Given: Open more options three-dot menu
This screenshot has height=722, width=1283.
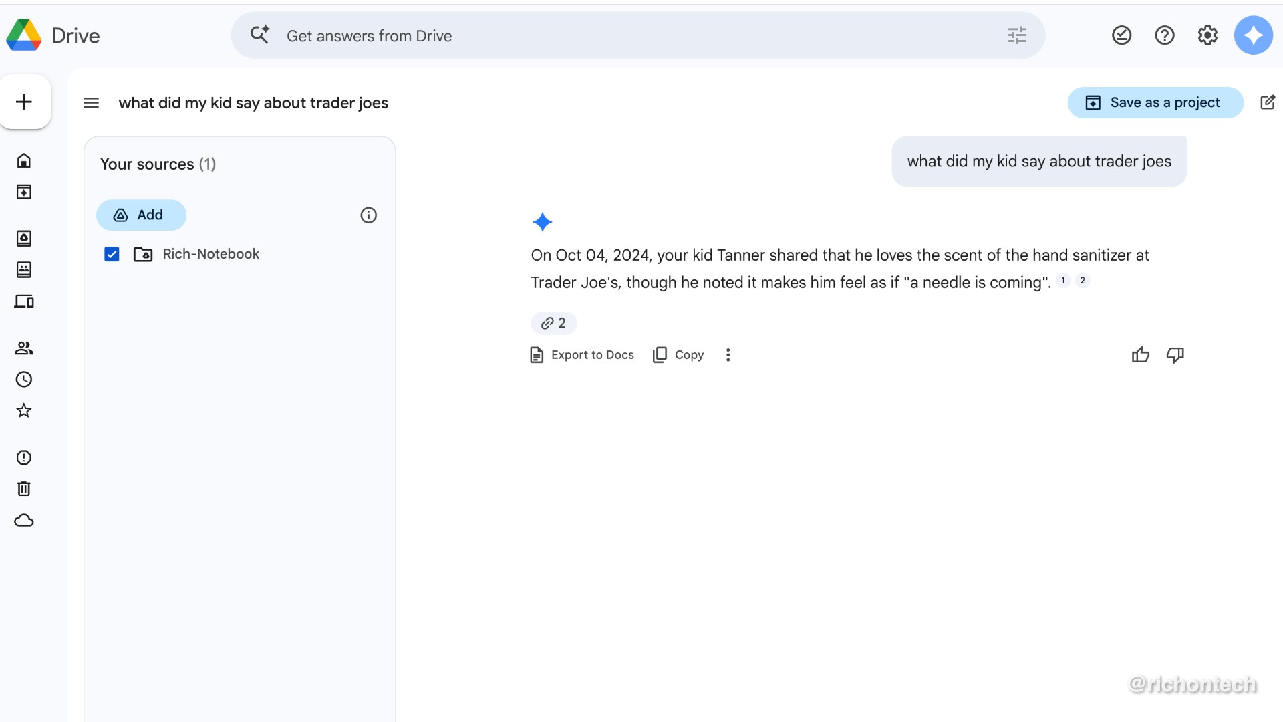Looking at the screenshot, I should (x=728, y=355).
